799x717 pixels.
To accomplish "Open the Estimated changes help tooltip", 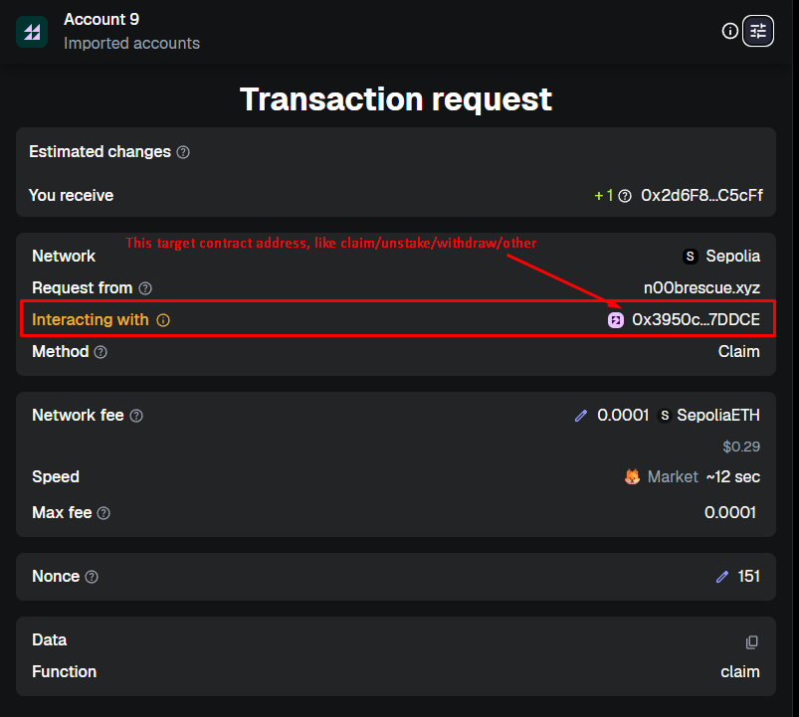I will pos(182,152).
